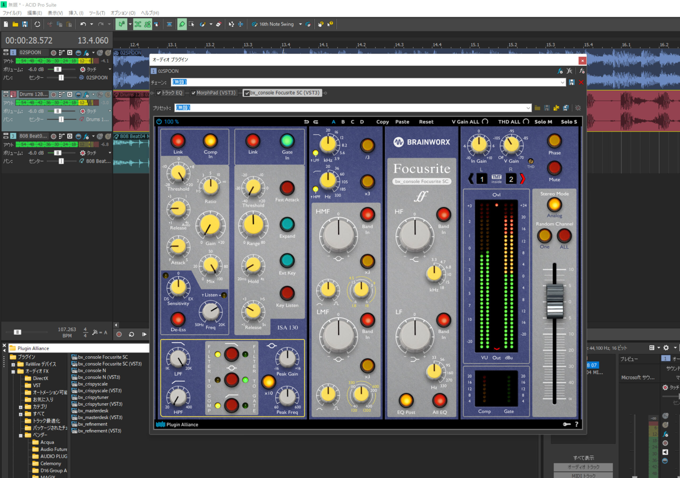This screenshot has width=680, height=478.
Task: Click the What's This help icon
Action: tap(330, 24)
